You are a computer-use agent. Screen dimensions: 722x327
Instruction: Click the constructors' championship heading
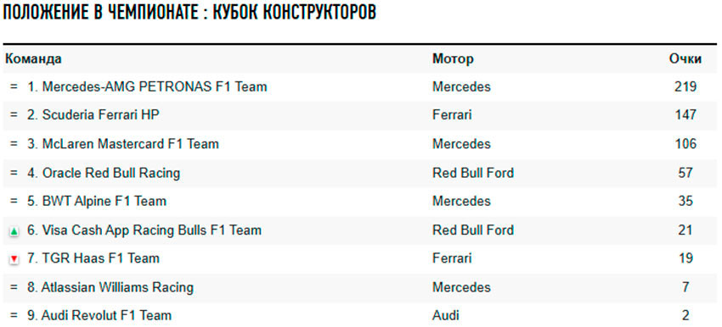click(189, 13)
